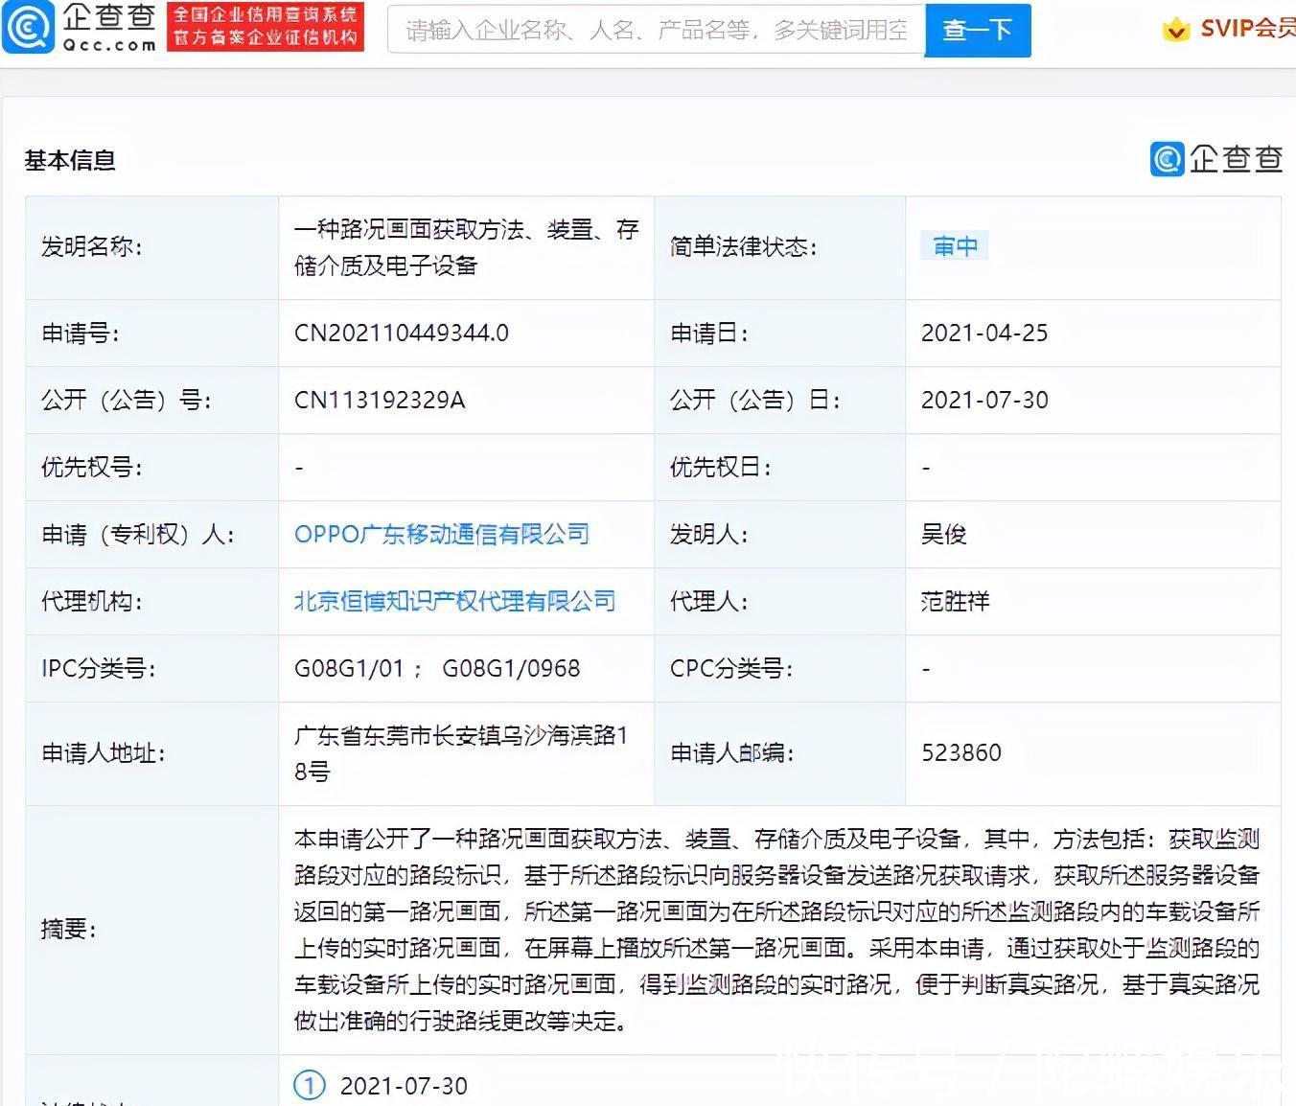Click the 公开（公告）号 label cell
Screen dimensions: 1296x1106
(x=152, y=401)
